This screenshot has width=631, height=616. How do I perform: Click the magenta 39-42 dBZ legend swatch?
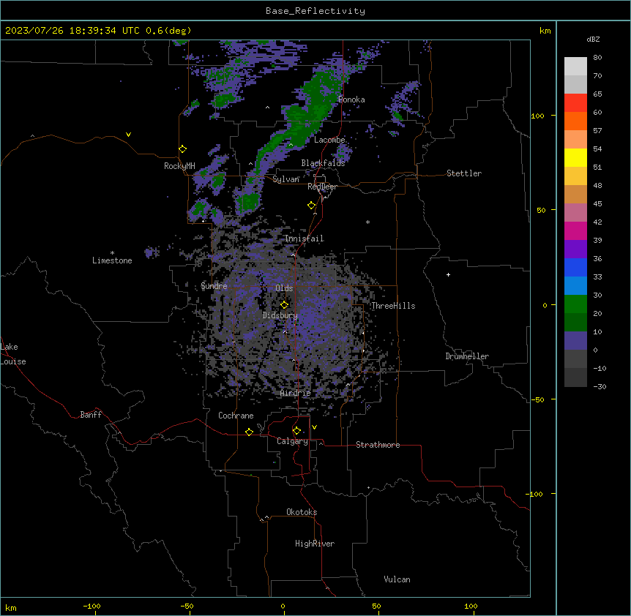(x=575, y=230)
